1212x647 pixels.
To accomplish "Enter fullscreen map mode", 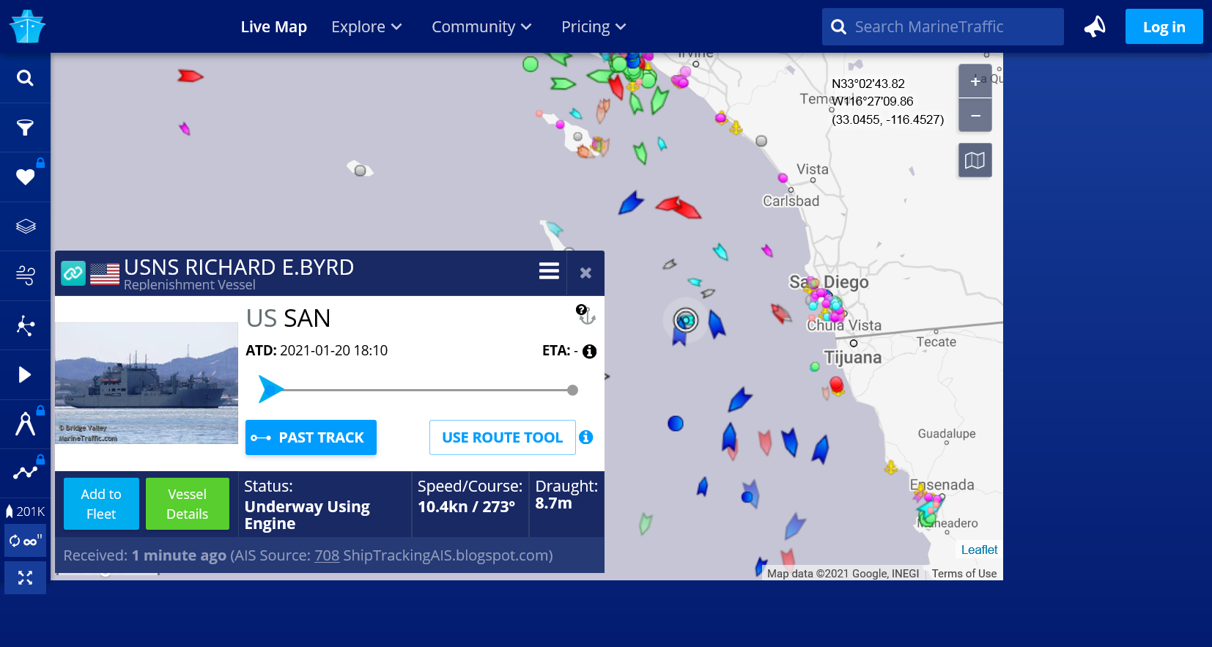I will tap(25, 577).
